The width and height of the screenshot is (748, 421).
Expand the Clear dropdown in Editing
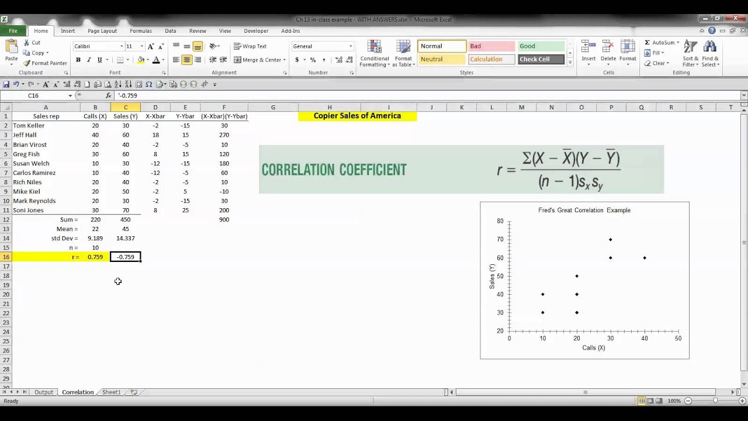(x=667, y=63)
